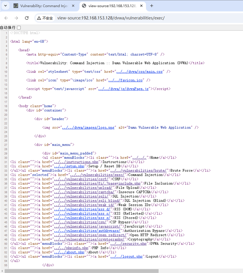Follow the ../../vulnerabilities/weak_id/ link
Image resolution: width=243 pixels, height=273 pixels.
pyautogui.click(x=84, y=205)
